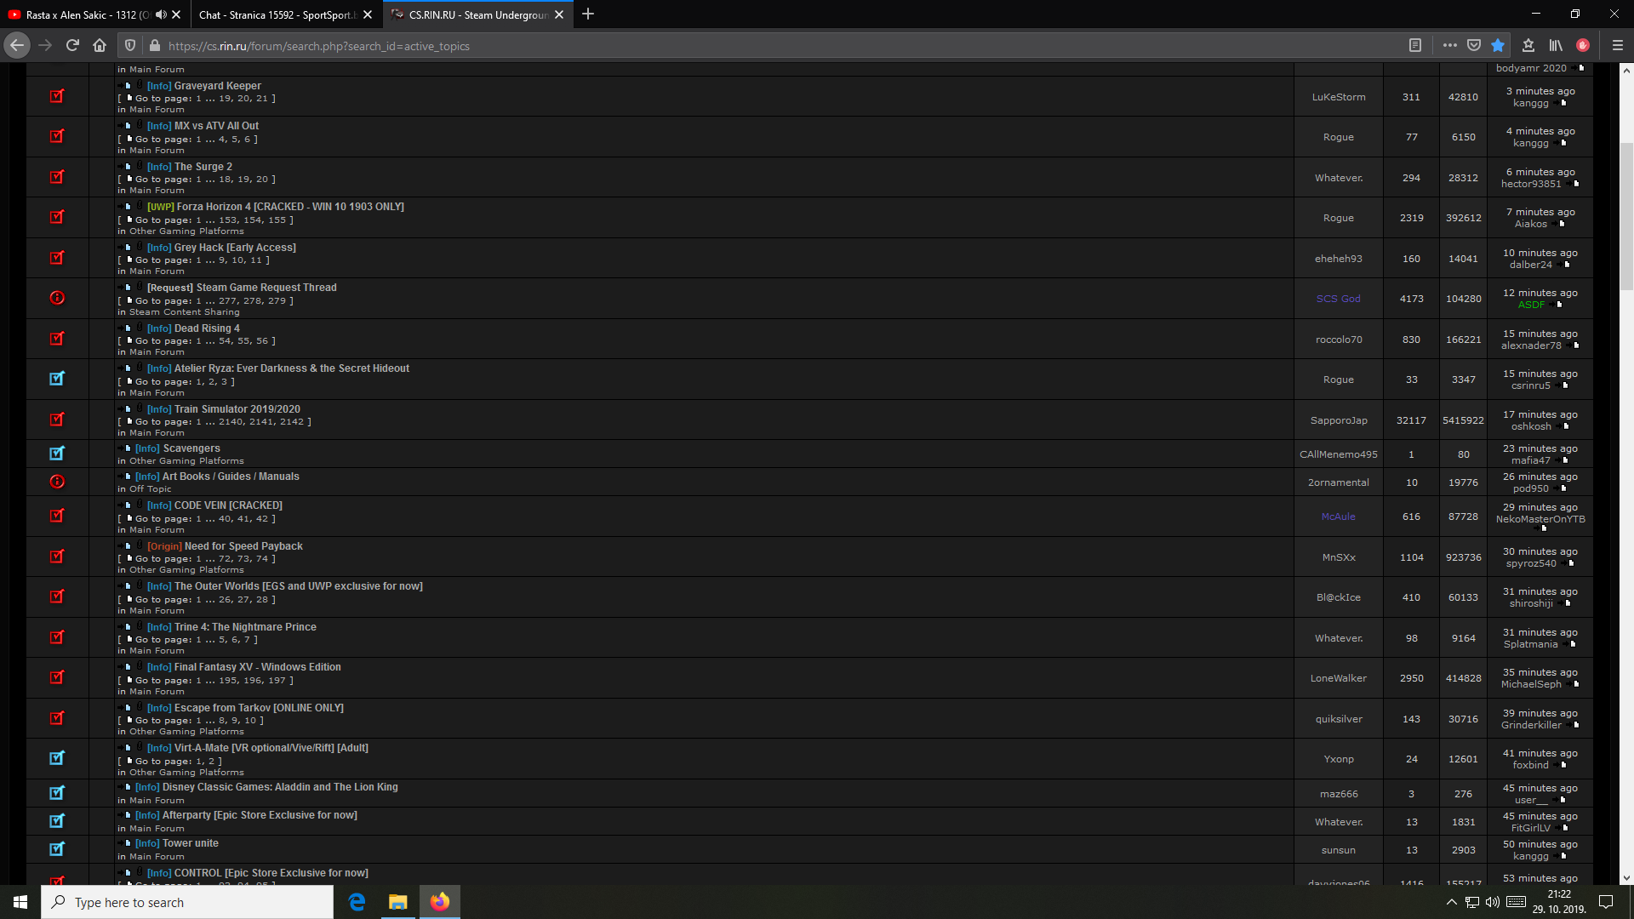Click topic status icon for Scavengers
This screenshot has height=919, width=1634.
point(57,454)
